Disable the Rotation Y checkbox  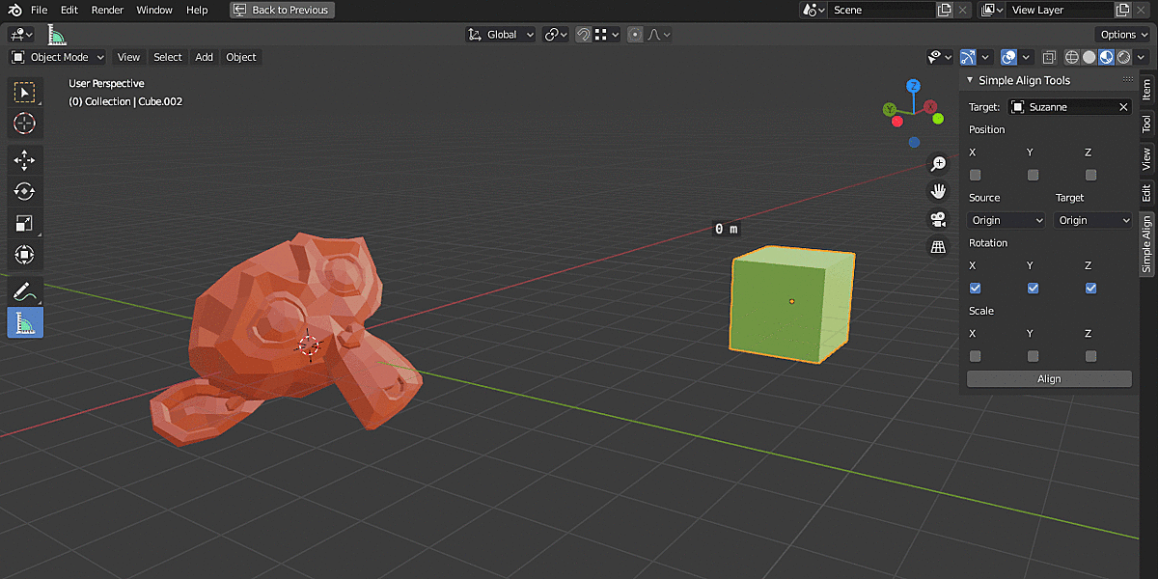1033,288
